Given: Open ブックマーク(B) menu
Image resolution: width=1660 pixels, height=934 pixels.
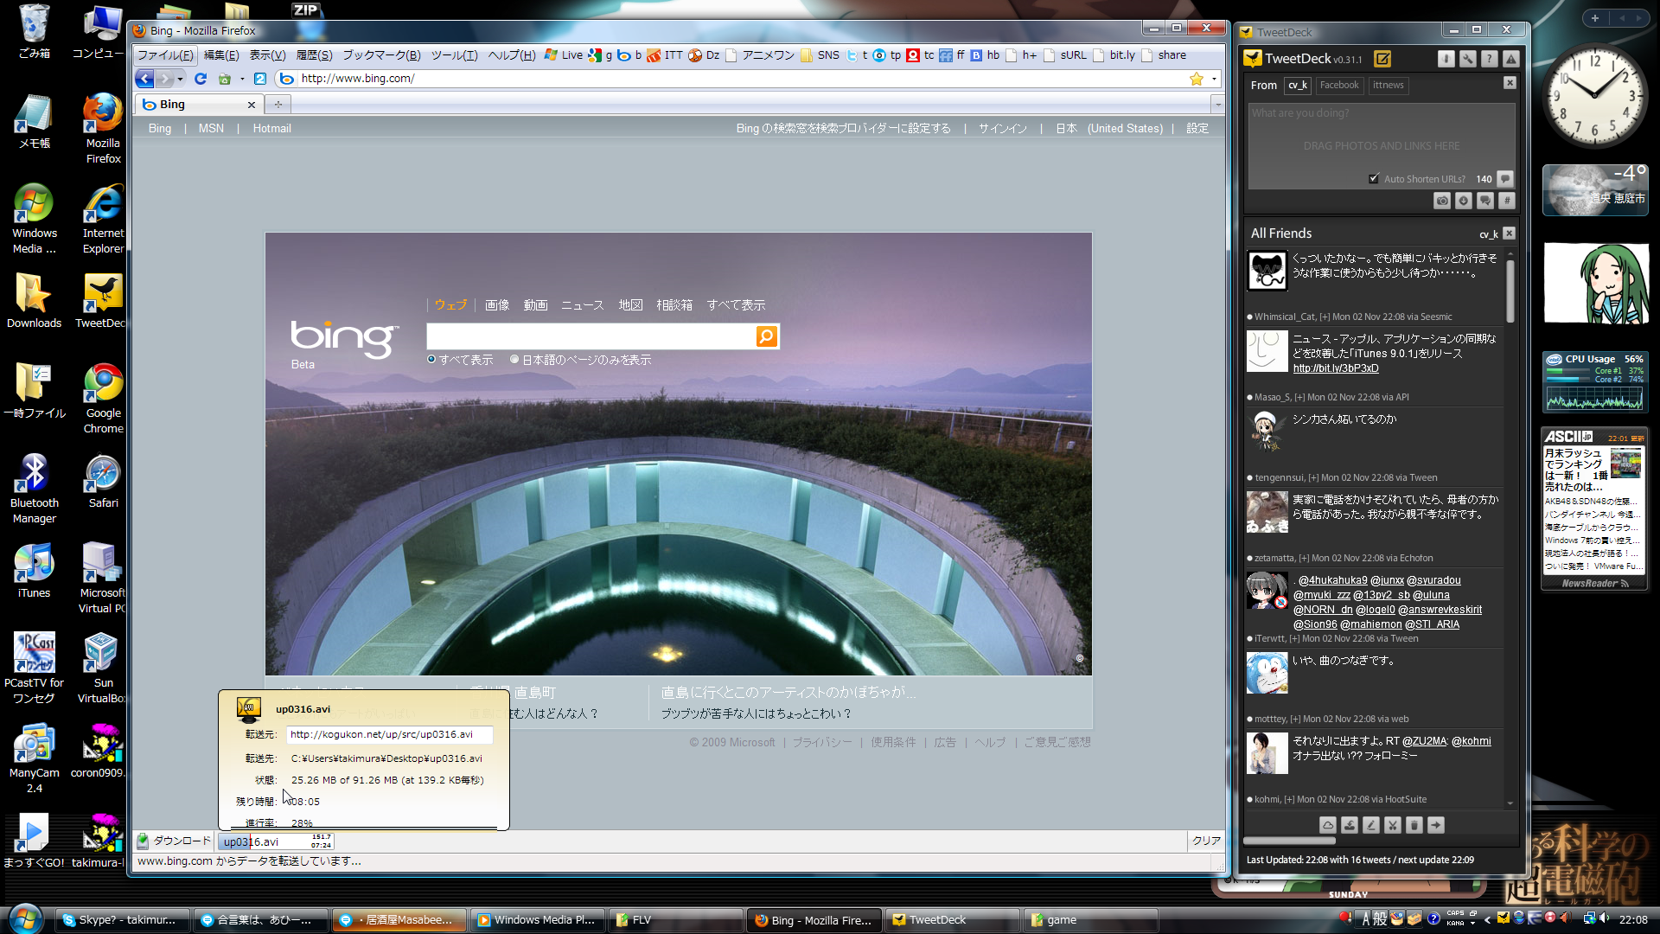Looking at the screenshot, I should (x=381, y=55).
